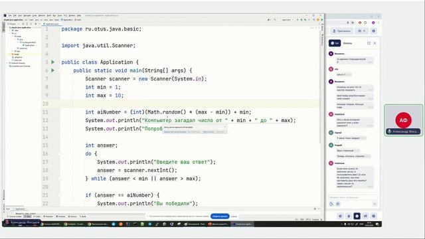Switch to the Опросы tab
Viewport: 425px width, 239px height.
pyautogui.click(x=347, y=43)
